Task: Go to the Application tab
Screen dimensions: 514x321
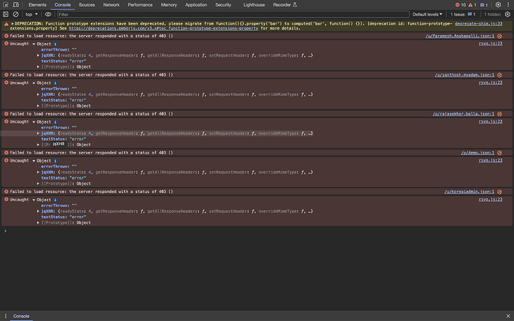Action: pos(196,5)
